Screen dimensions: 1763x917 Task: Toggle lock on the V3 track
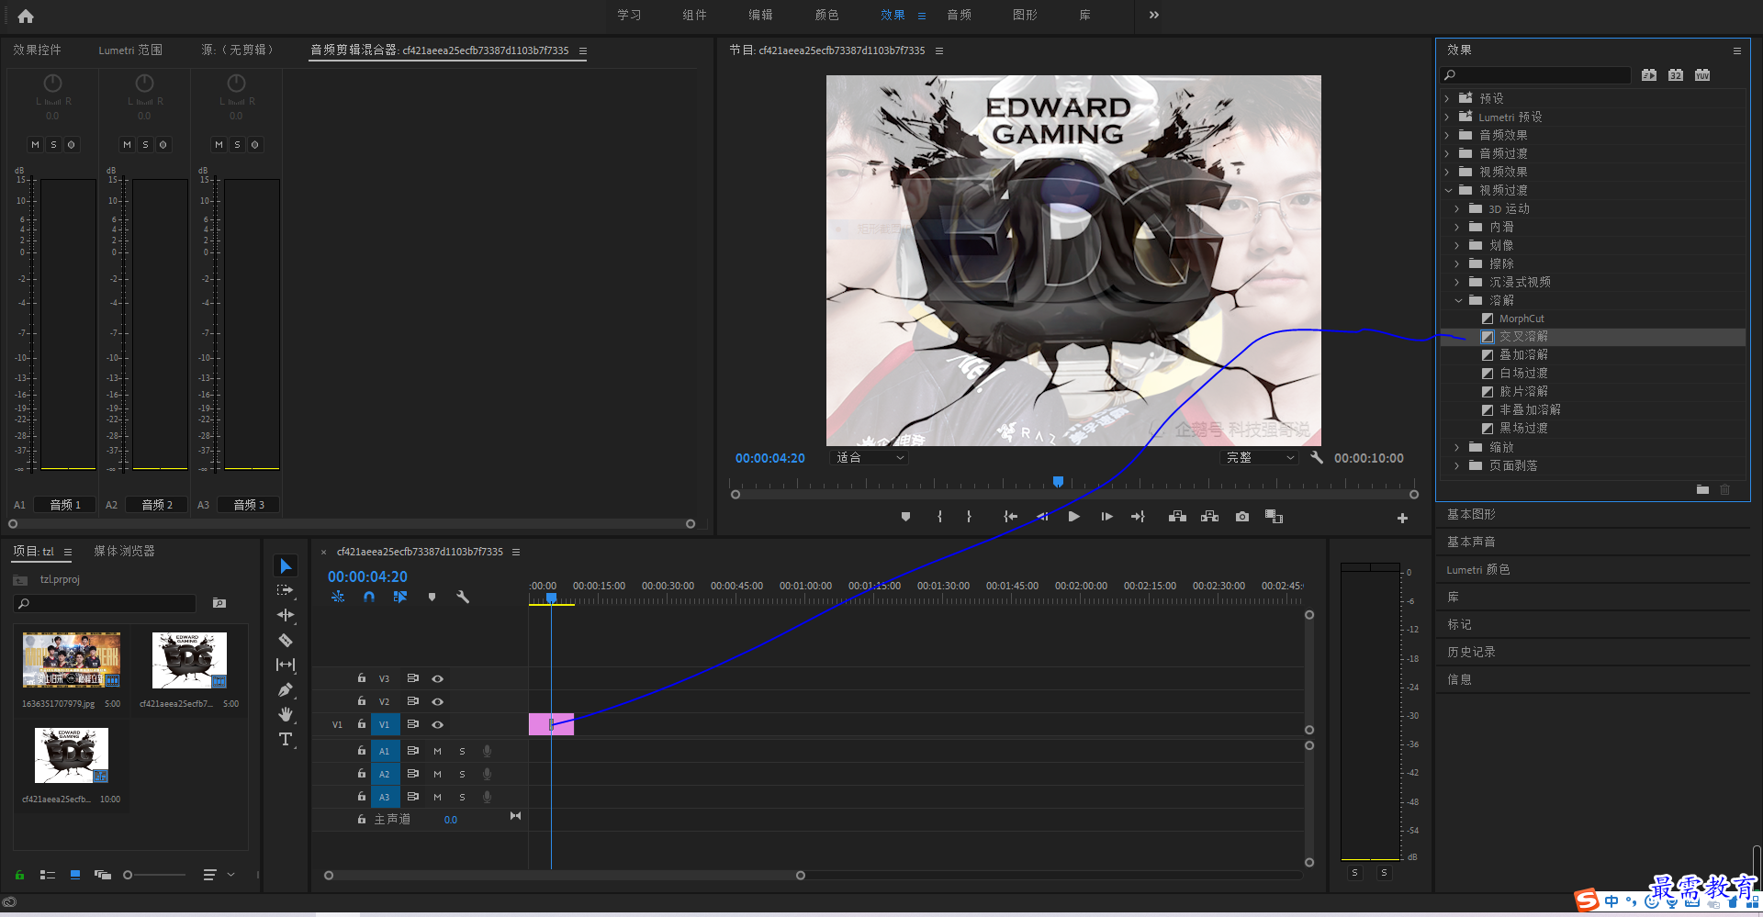[x=362, y=678]
